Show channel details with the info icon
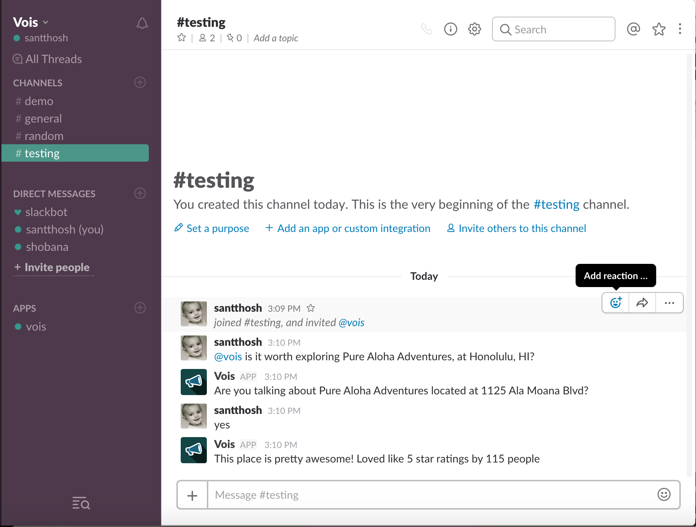696x527 pixels. [x=451, y=29]
